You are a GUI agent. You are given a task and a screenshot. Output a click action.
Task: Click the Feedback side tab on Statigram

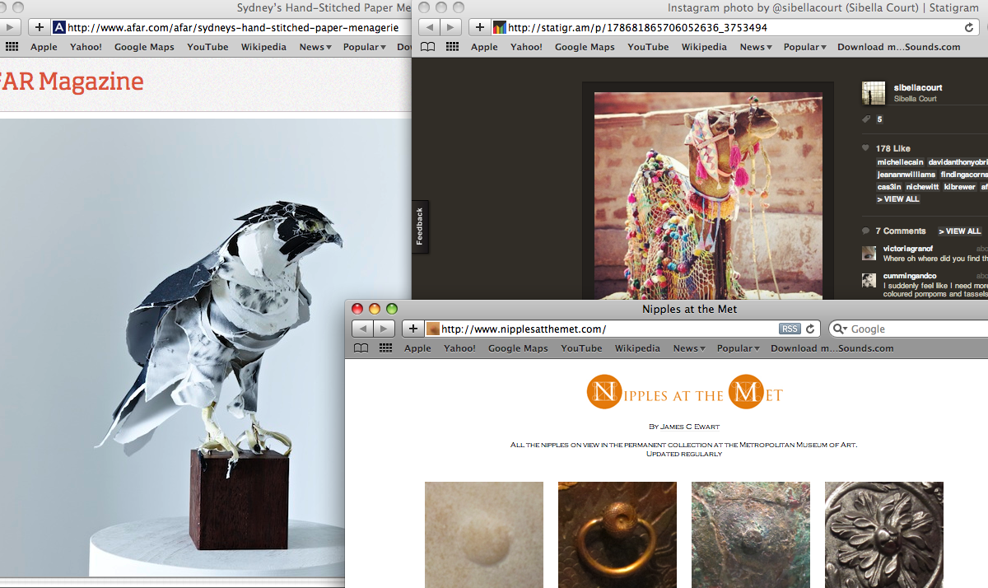(x=420, y=226)
